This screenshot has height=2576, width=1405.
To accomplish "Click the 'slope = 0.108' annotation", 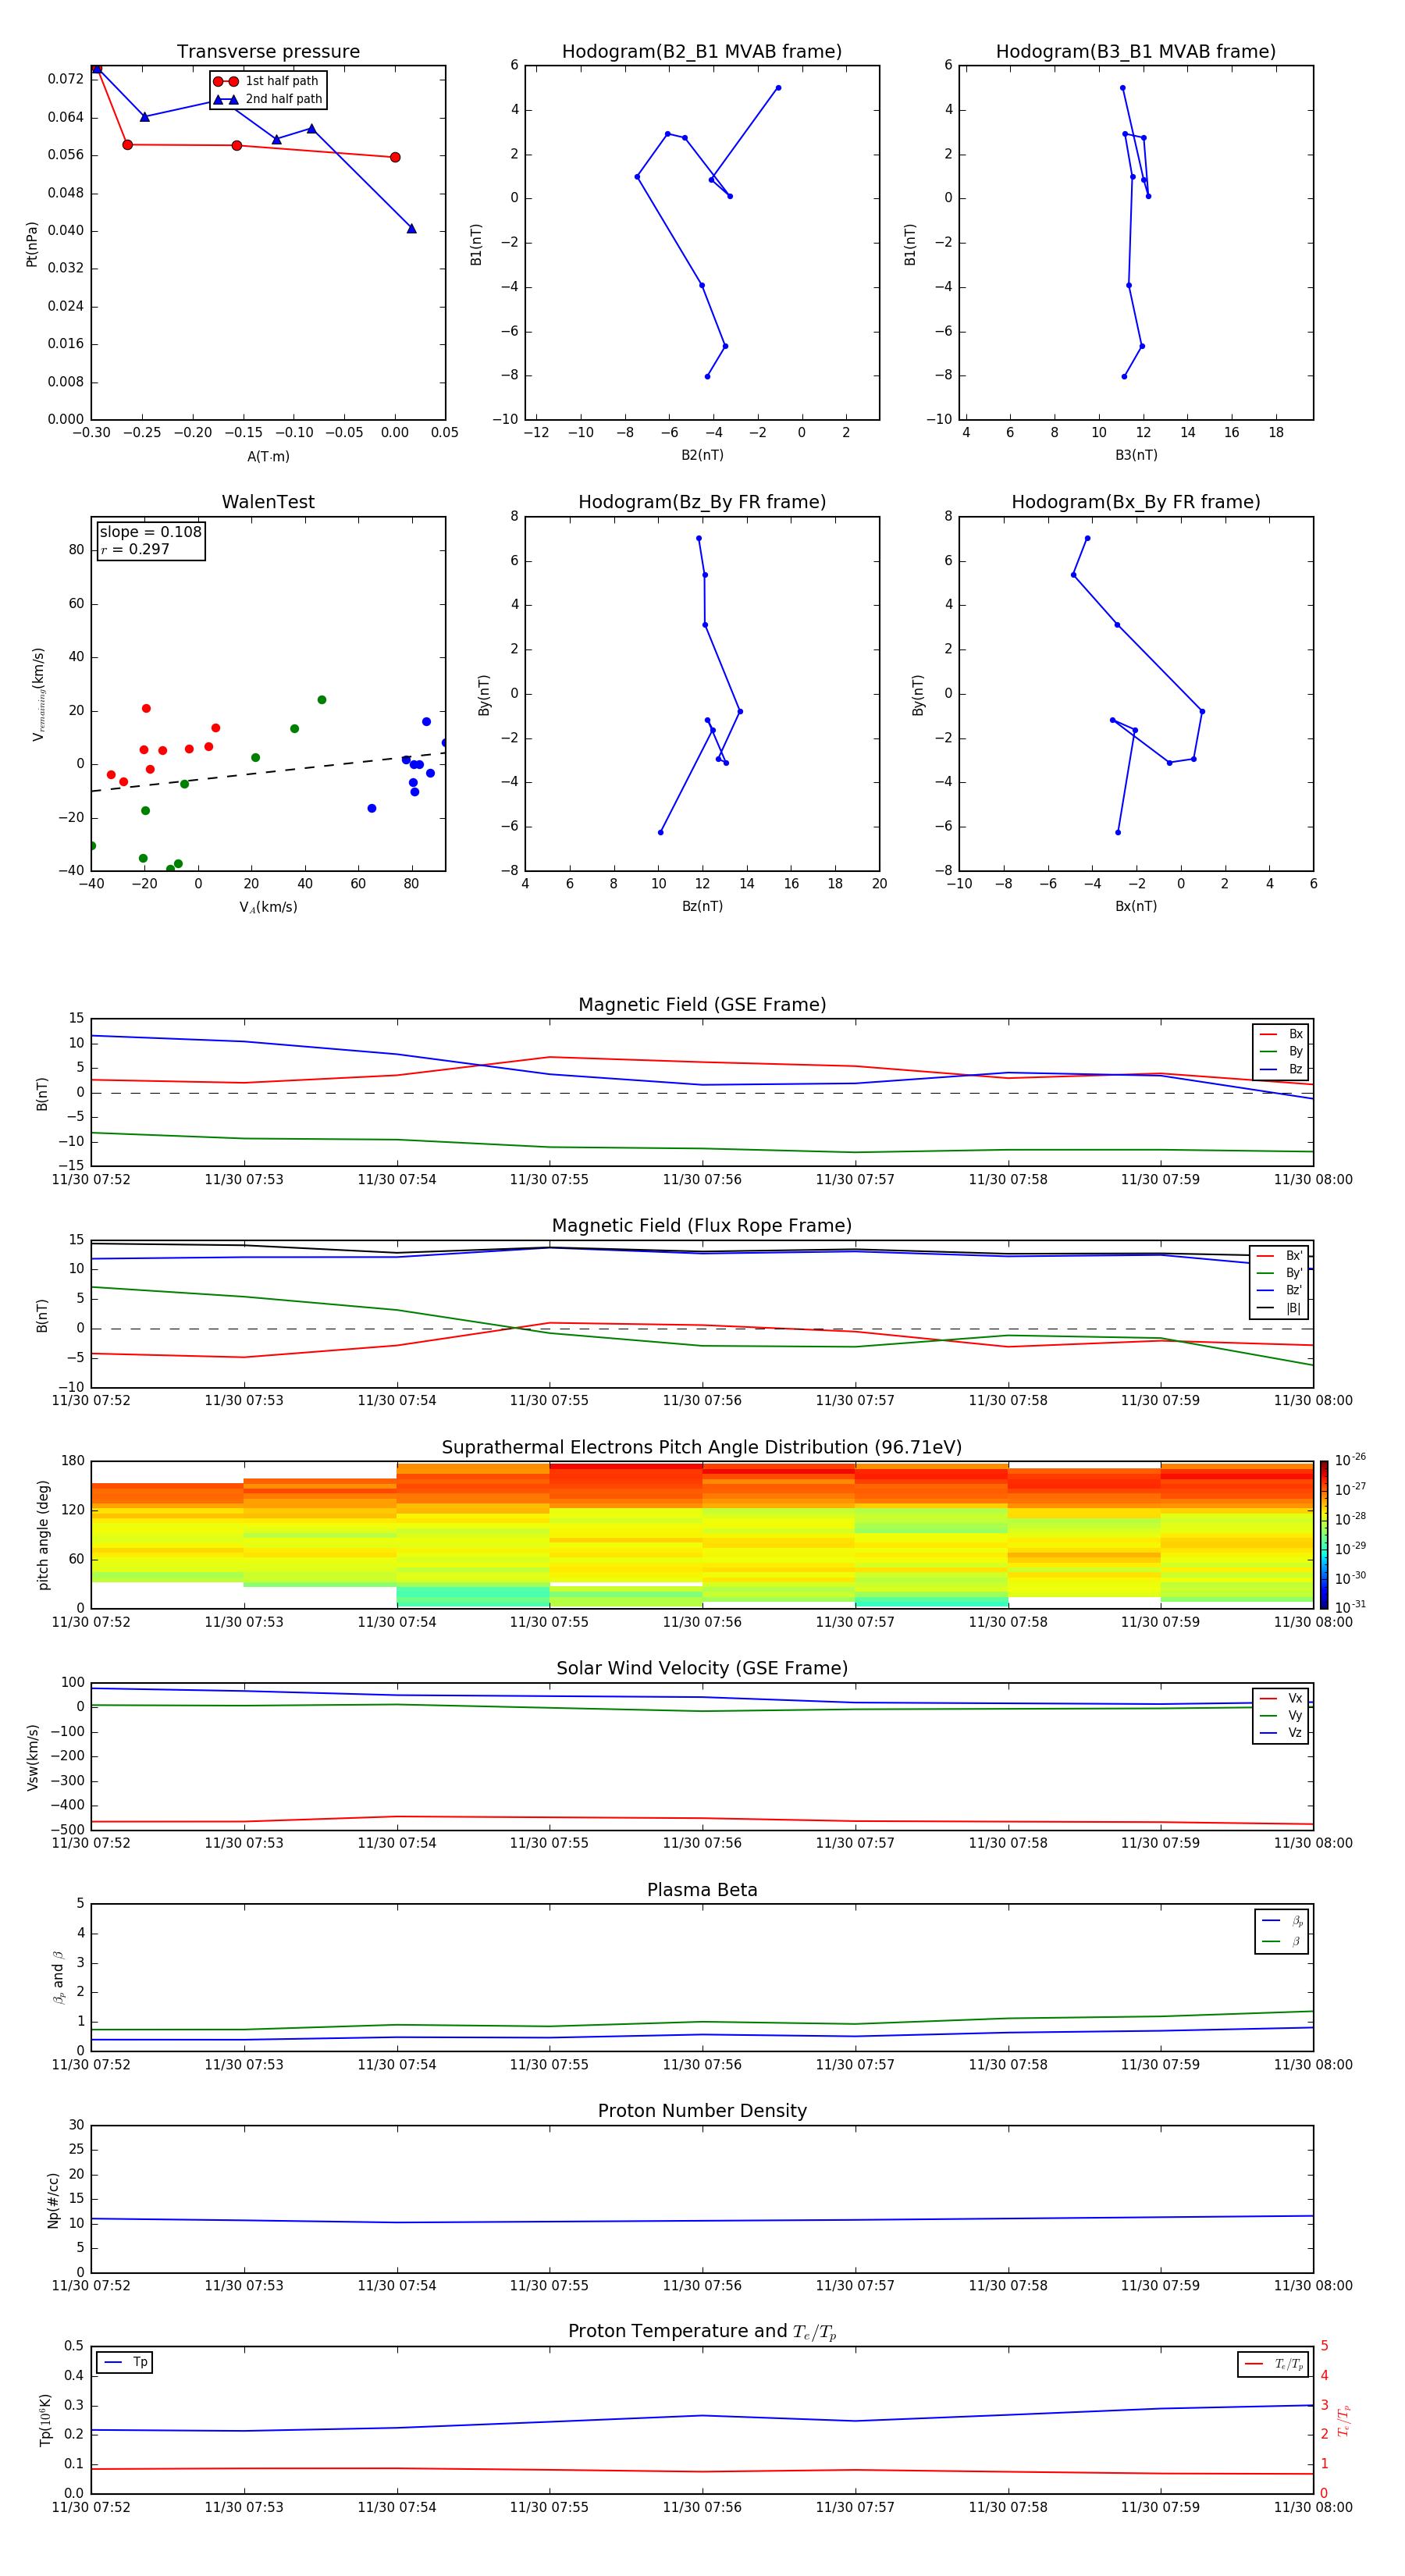I will 150,532.
